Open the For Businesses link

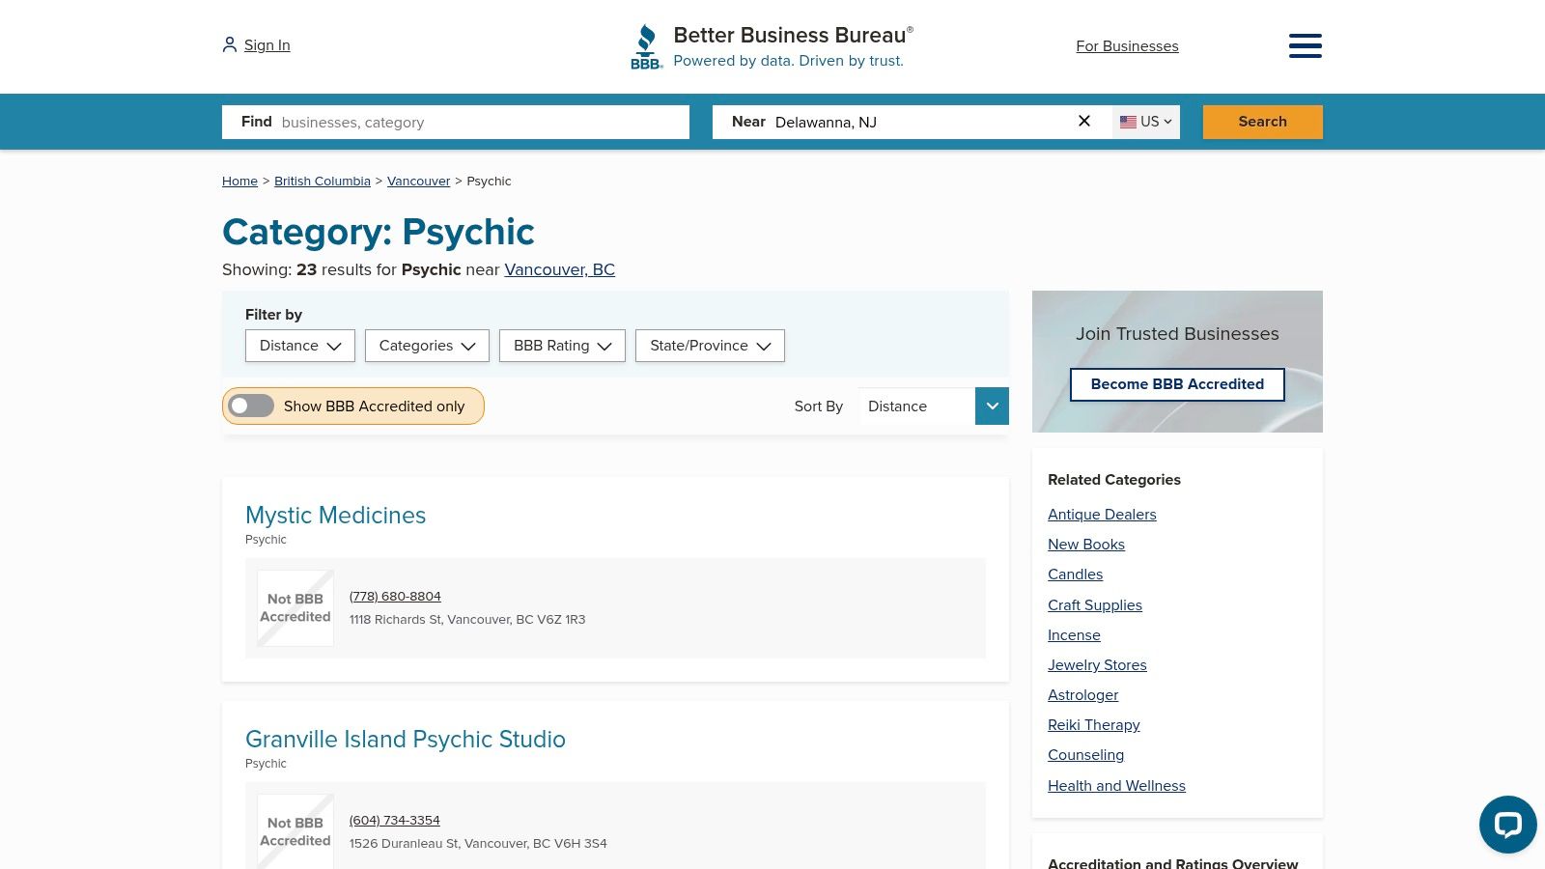(1127, 45)
